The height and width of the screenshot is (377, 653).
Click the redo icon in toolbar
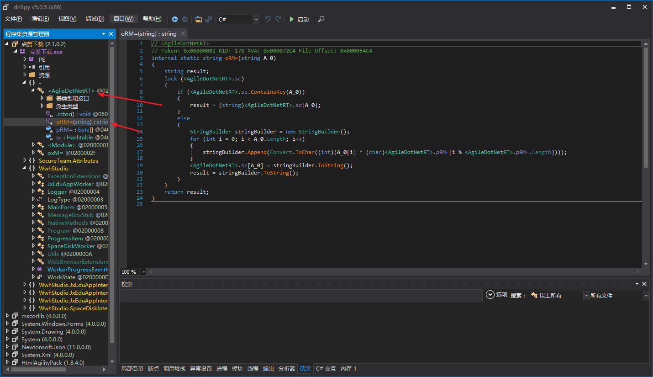278,19
